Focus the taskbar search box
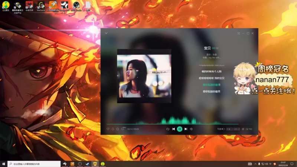This screenshot has width=297, height=167. [x=34, y=164]
